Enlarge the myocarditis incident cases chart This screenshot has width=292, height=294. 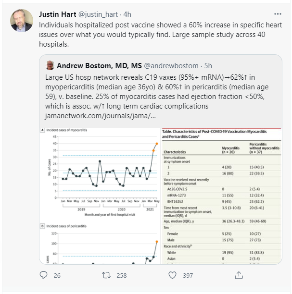click(100, 172)
